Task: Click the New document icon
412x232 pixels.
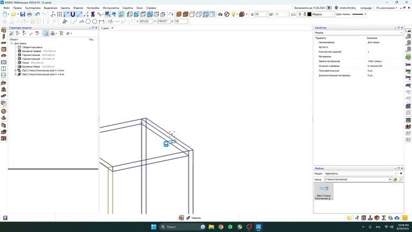Action: click(x=5, y=14)
